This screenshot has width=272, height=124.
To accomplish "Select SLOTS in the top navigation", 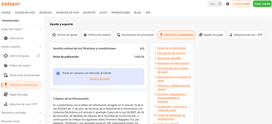I will coord(103,12).
